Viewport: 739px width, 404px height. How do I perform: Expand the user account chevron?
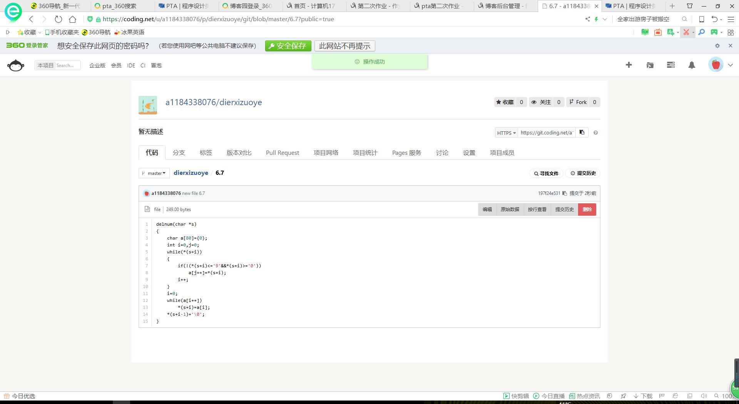tap(731, 65)
